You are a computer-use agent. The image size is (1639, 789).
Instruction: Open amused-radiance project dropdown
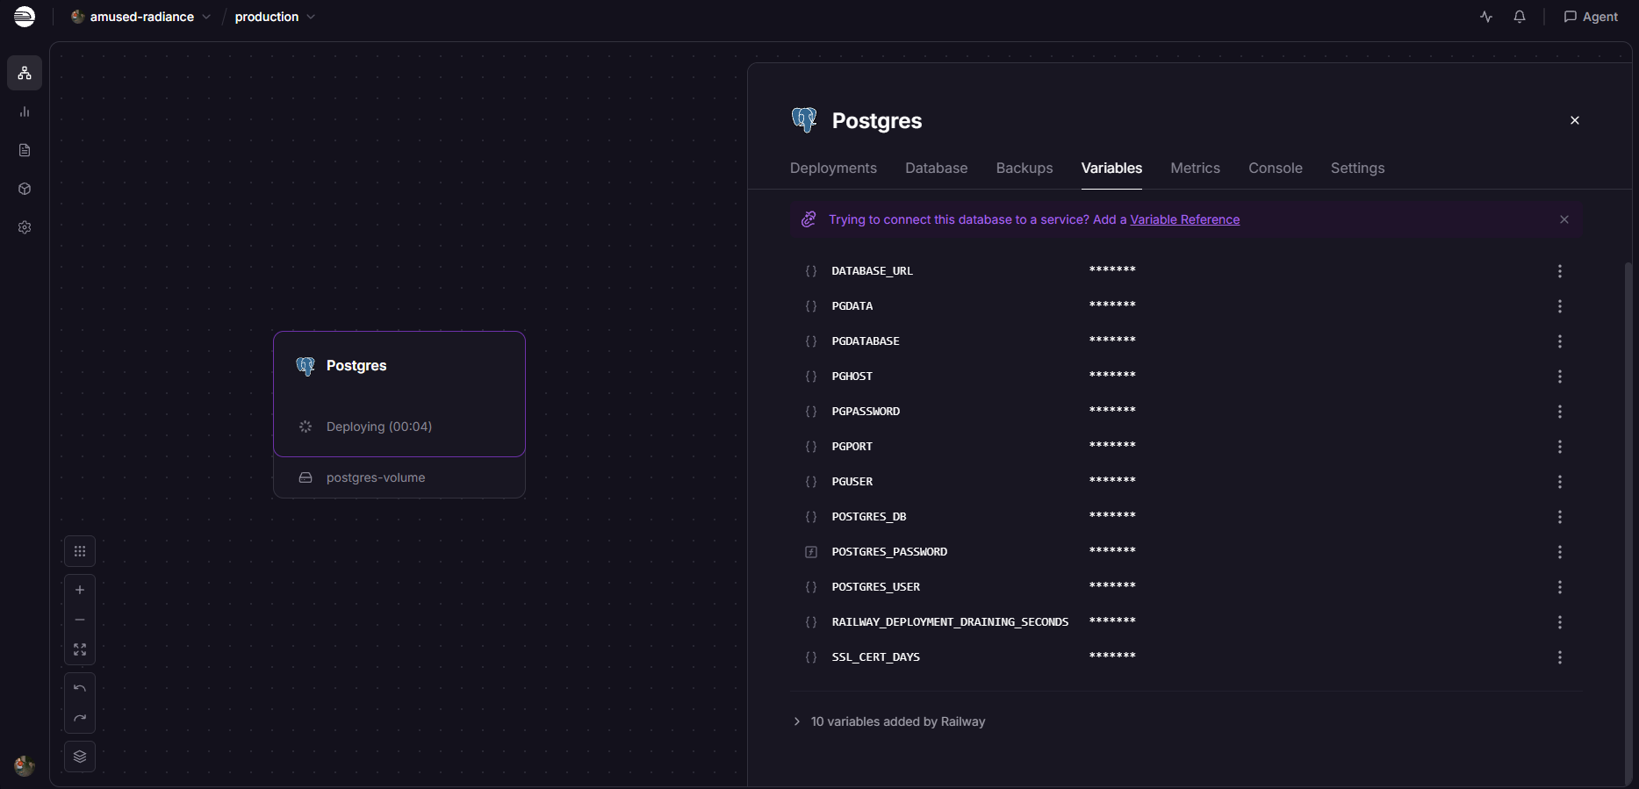(140, 17)
